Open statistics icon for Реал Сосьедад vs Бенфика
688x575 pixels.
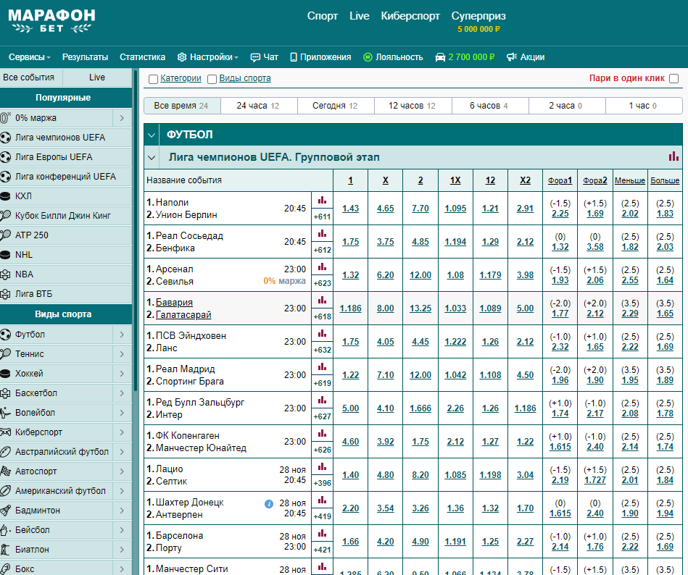pyautogui.click(x=322, y=234)
